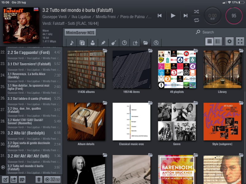Expand the Classical music eras folder
Viewport: 246px width, 184px height.
click(x=131, y=122)
